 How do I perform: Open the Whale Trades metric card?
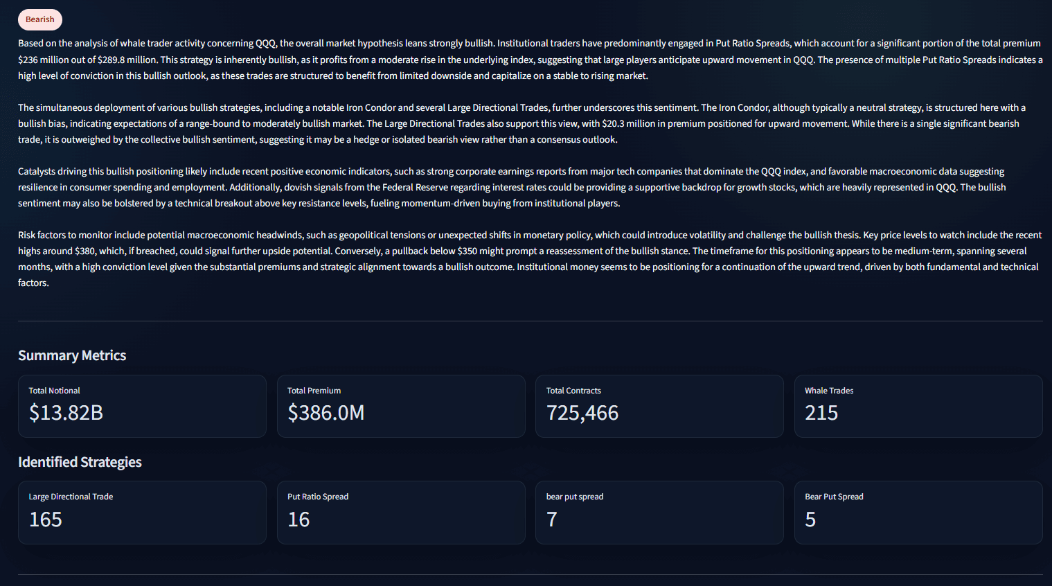click(918, 406)
